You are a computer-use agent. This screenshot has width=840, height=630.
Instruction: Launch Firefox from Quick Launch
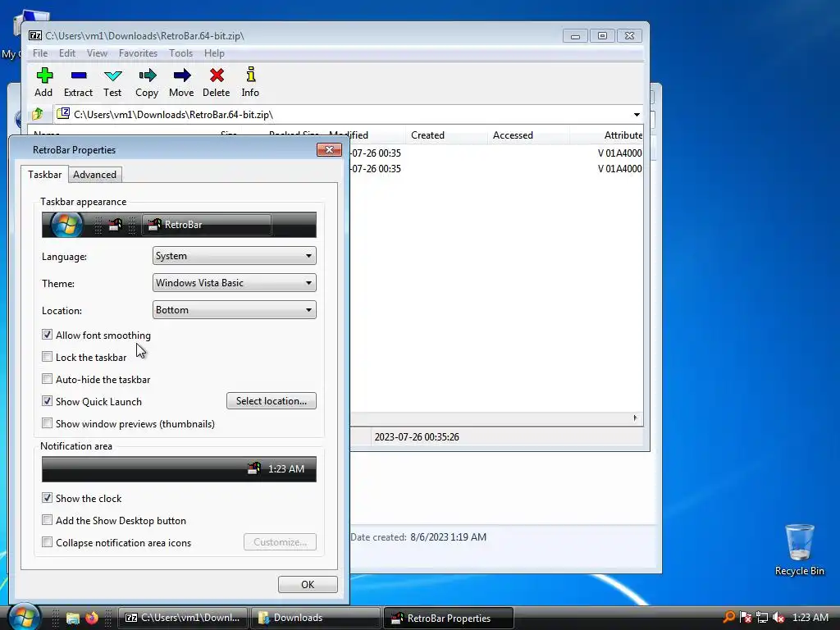tap(92, 618)
